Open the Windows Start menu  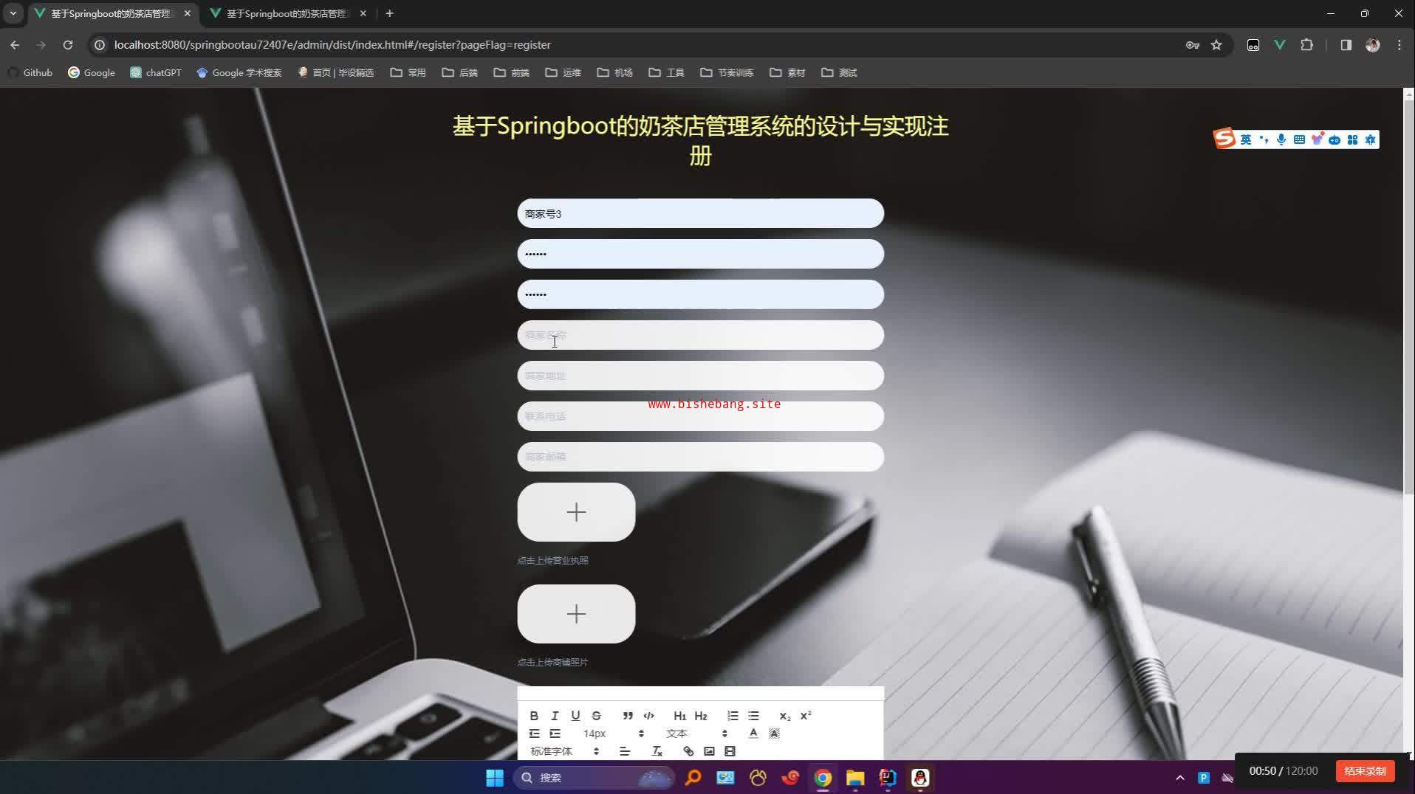495,778
